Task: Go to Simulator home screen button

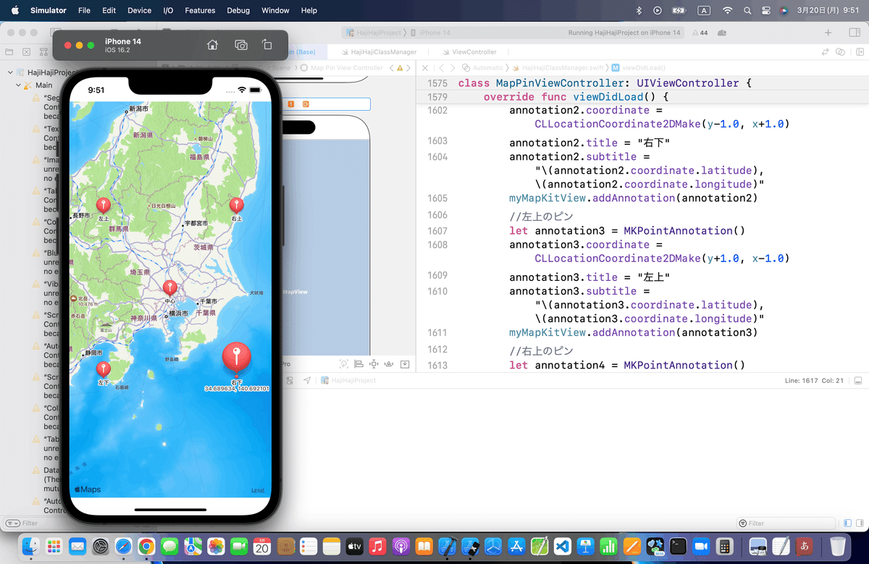Action: 212,45
